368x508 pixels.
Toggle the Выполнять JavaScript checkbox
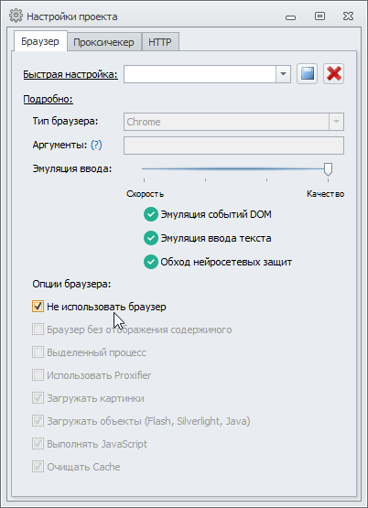point(38,444)
